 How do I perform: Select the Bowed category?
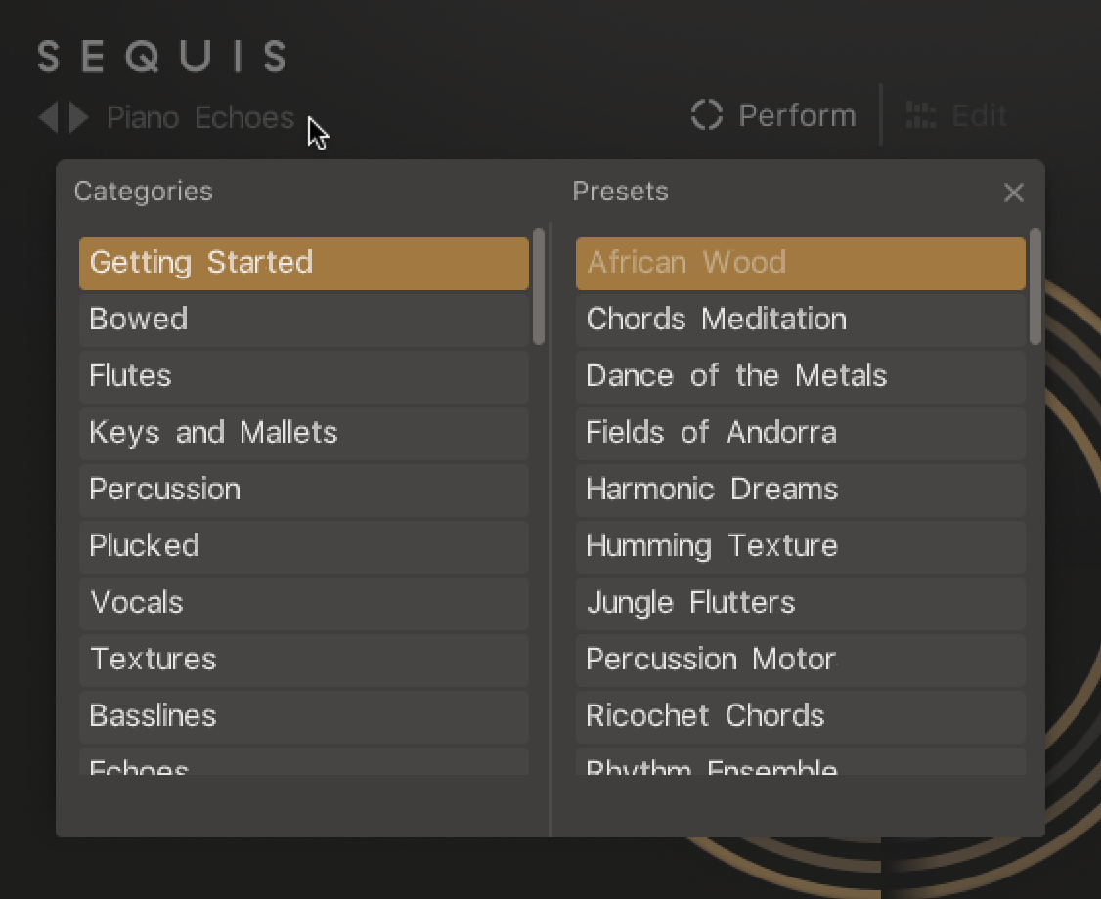[303, 320]
